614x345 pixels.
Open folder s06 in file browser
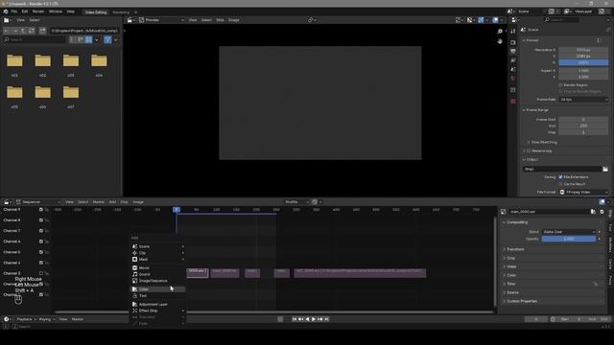point(42,96)
